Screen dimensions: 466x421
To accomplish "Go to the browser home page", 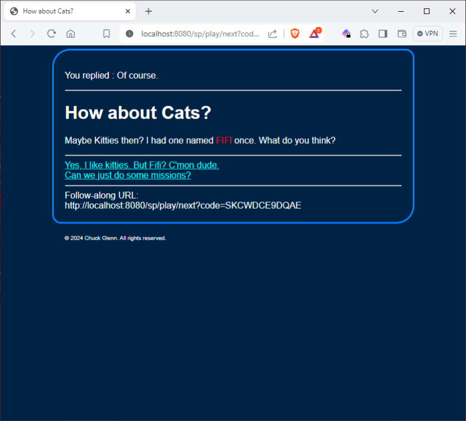I will [71, 34].
